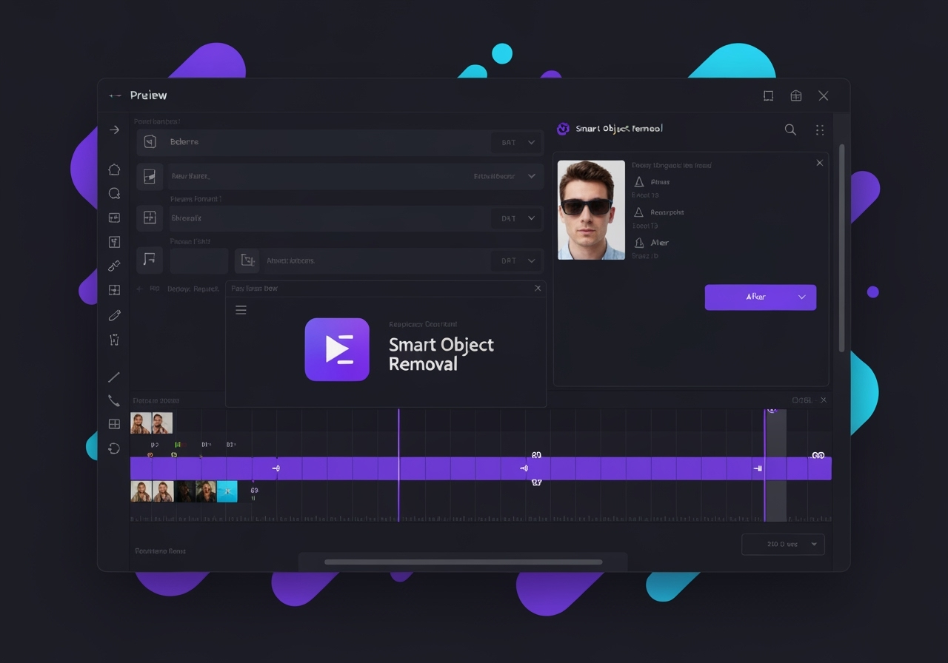The height and width of the screenshot is (663, 948).
Task: Click the home icon in left sidebar
Action: click(x=114, y=169)
